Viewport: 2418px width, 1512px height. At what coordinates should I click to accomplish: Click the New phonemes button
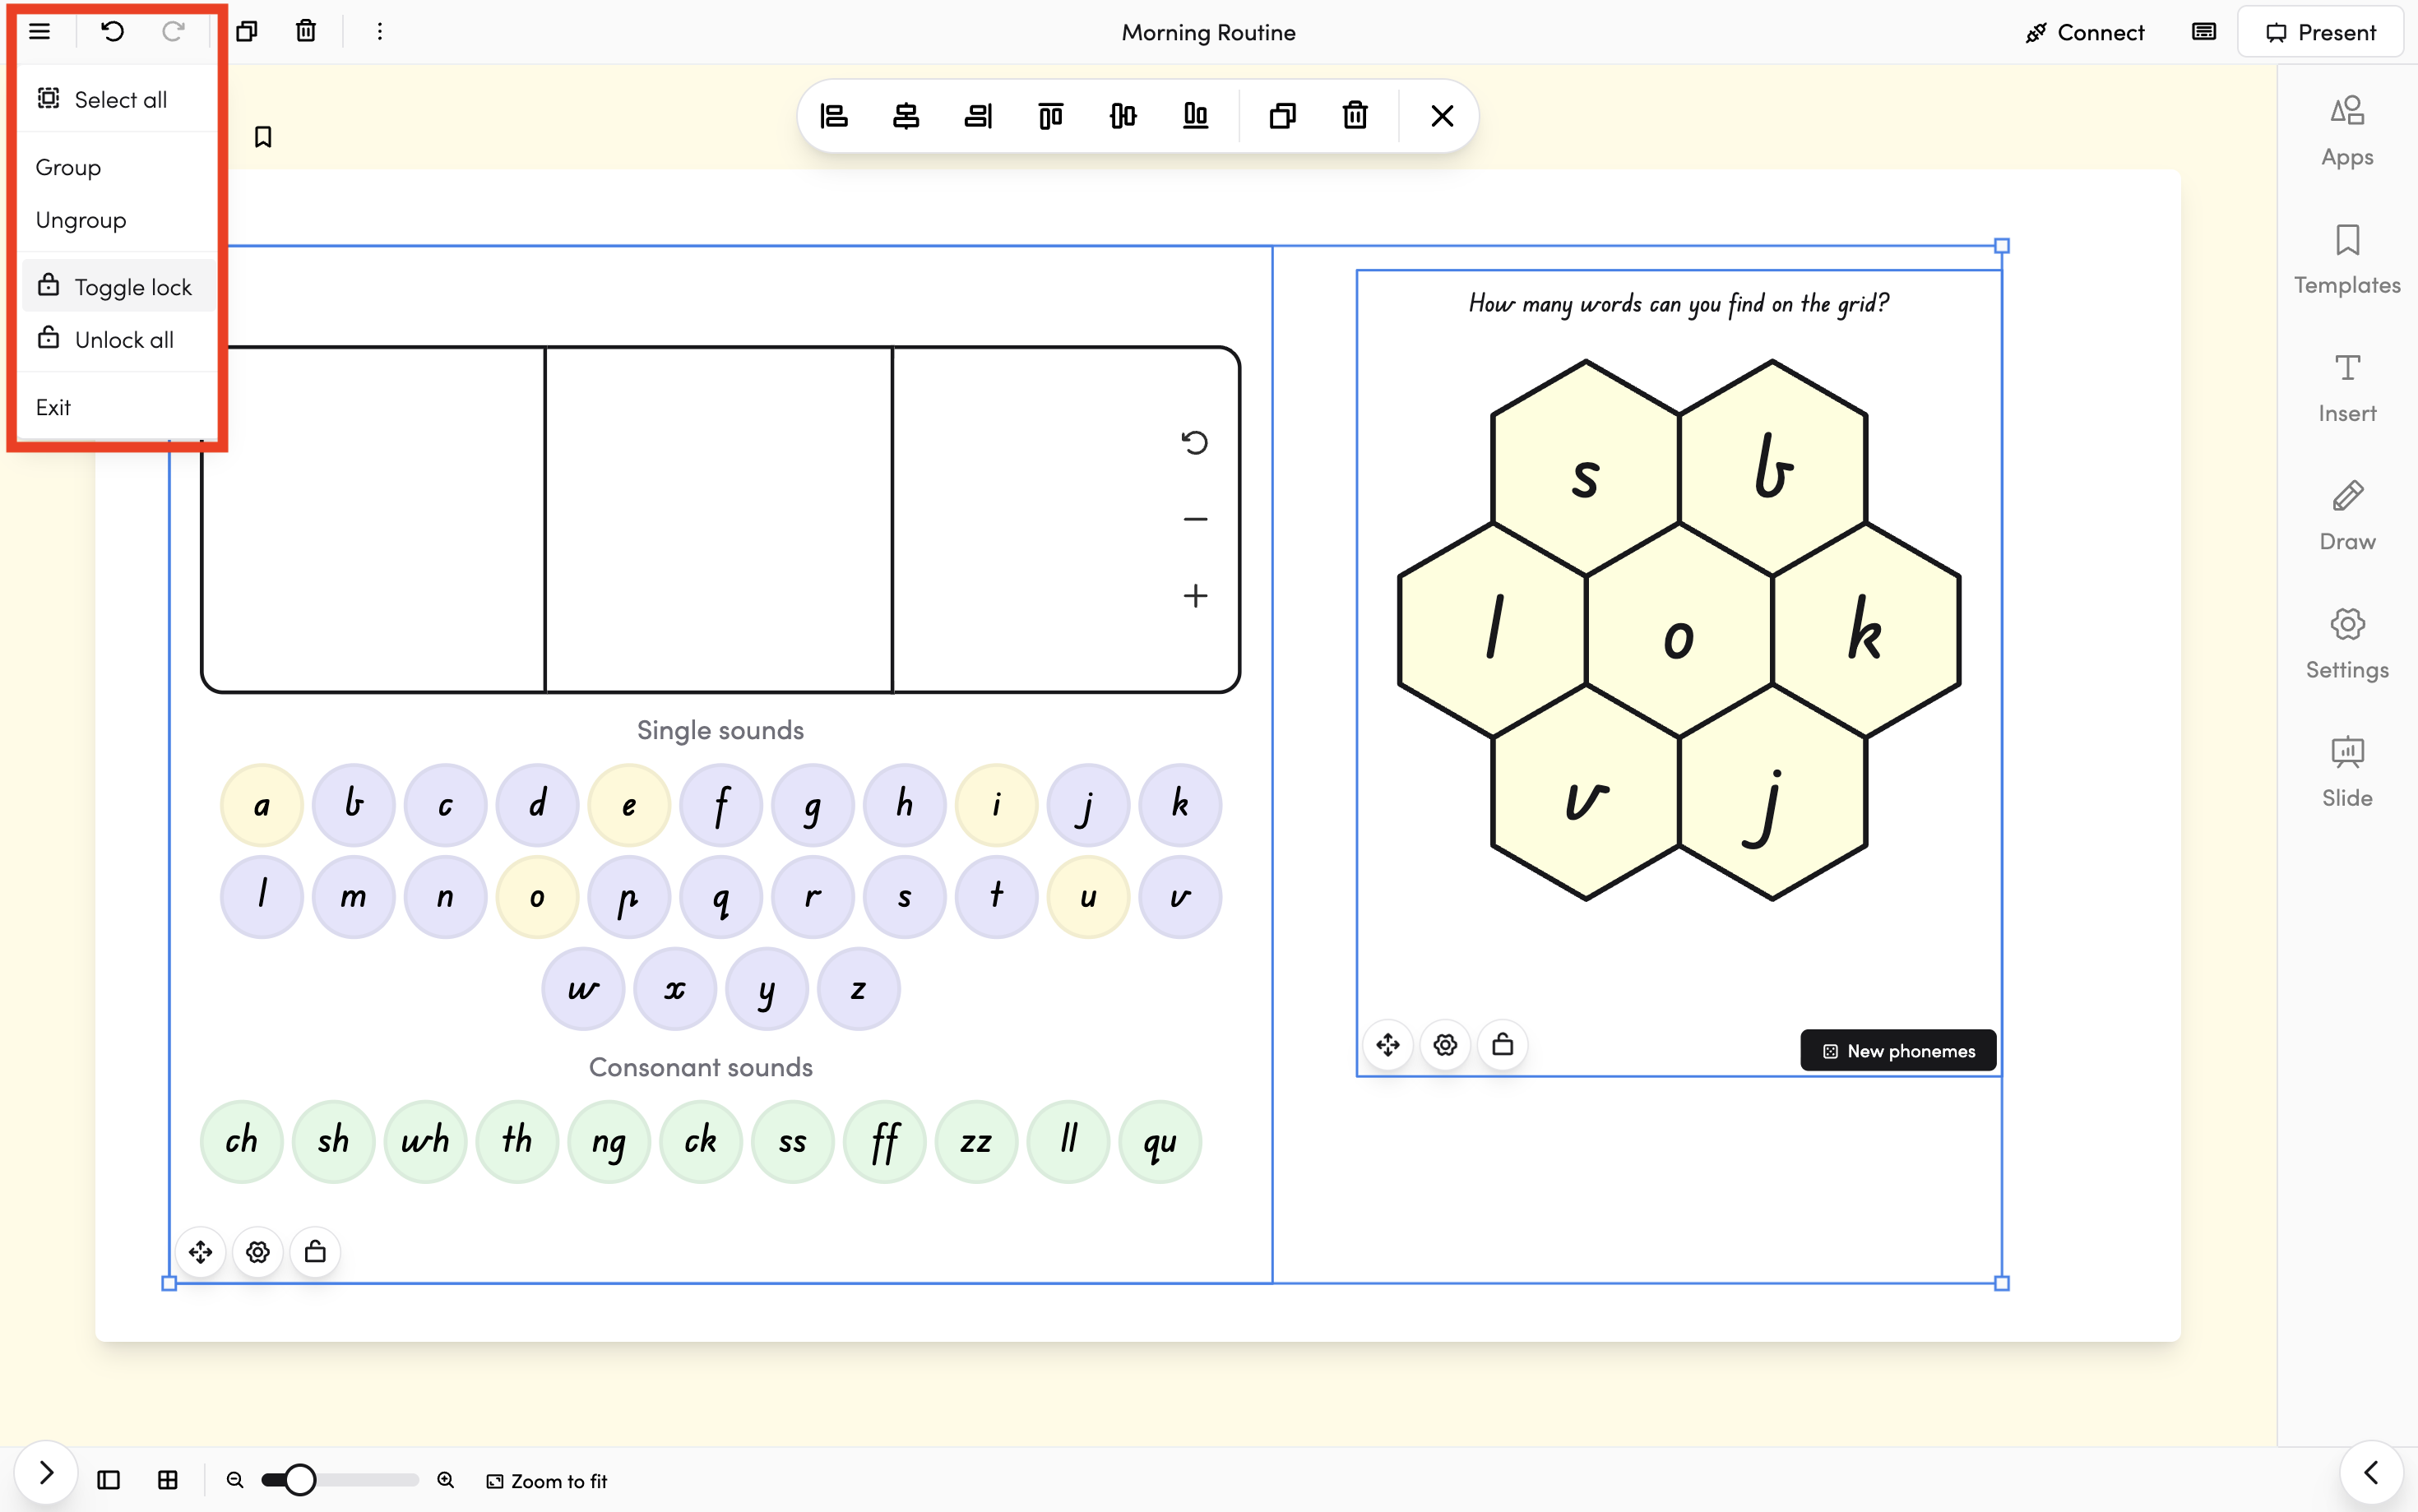[x=1898, y=1050]
